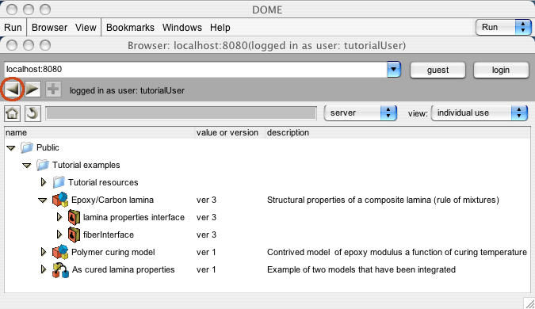This screenshot has height=309, width=535.
Task: Collapse the Public folder
Action: click(11, 148)
